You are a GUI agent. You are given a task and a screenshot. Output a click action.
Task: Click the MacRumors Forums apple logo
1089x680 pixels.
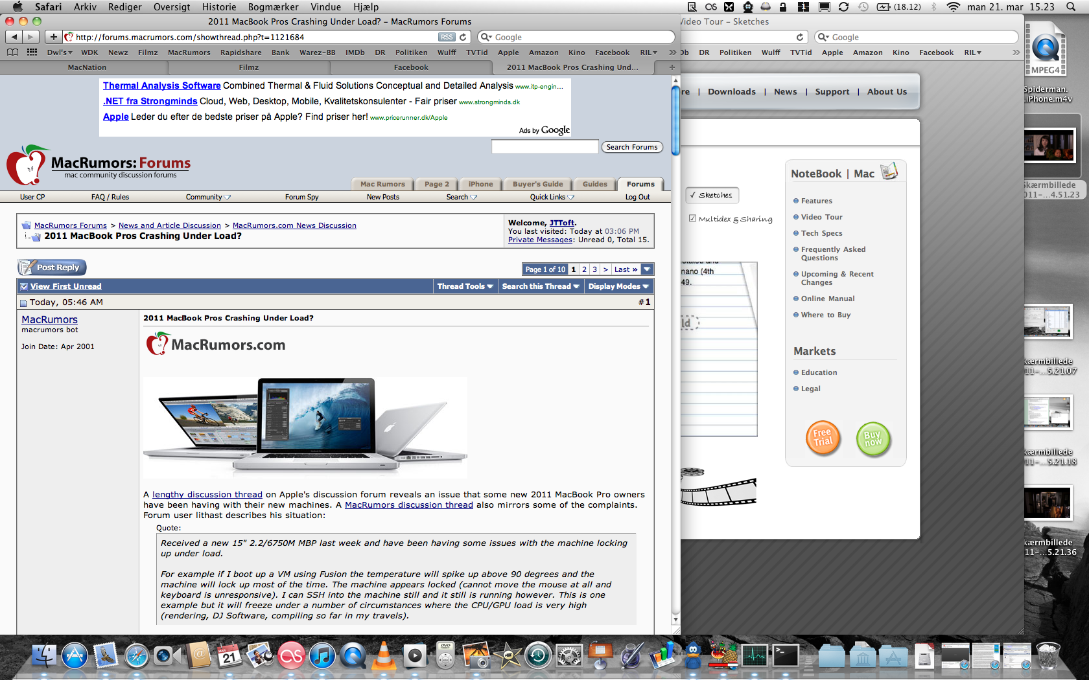27,165
